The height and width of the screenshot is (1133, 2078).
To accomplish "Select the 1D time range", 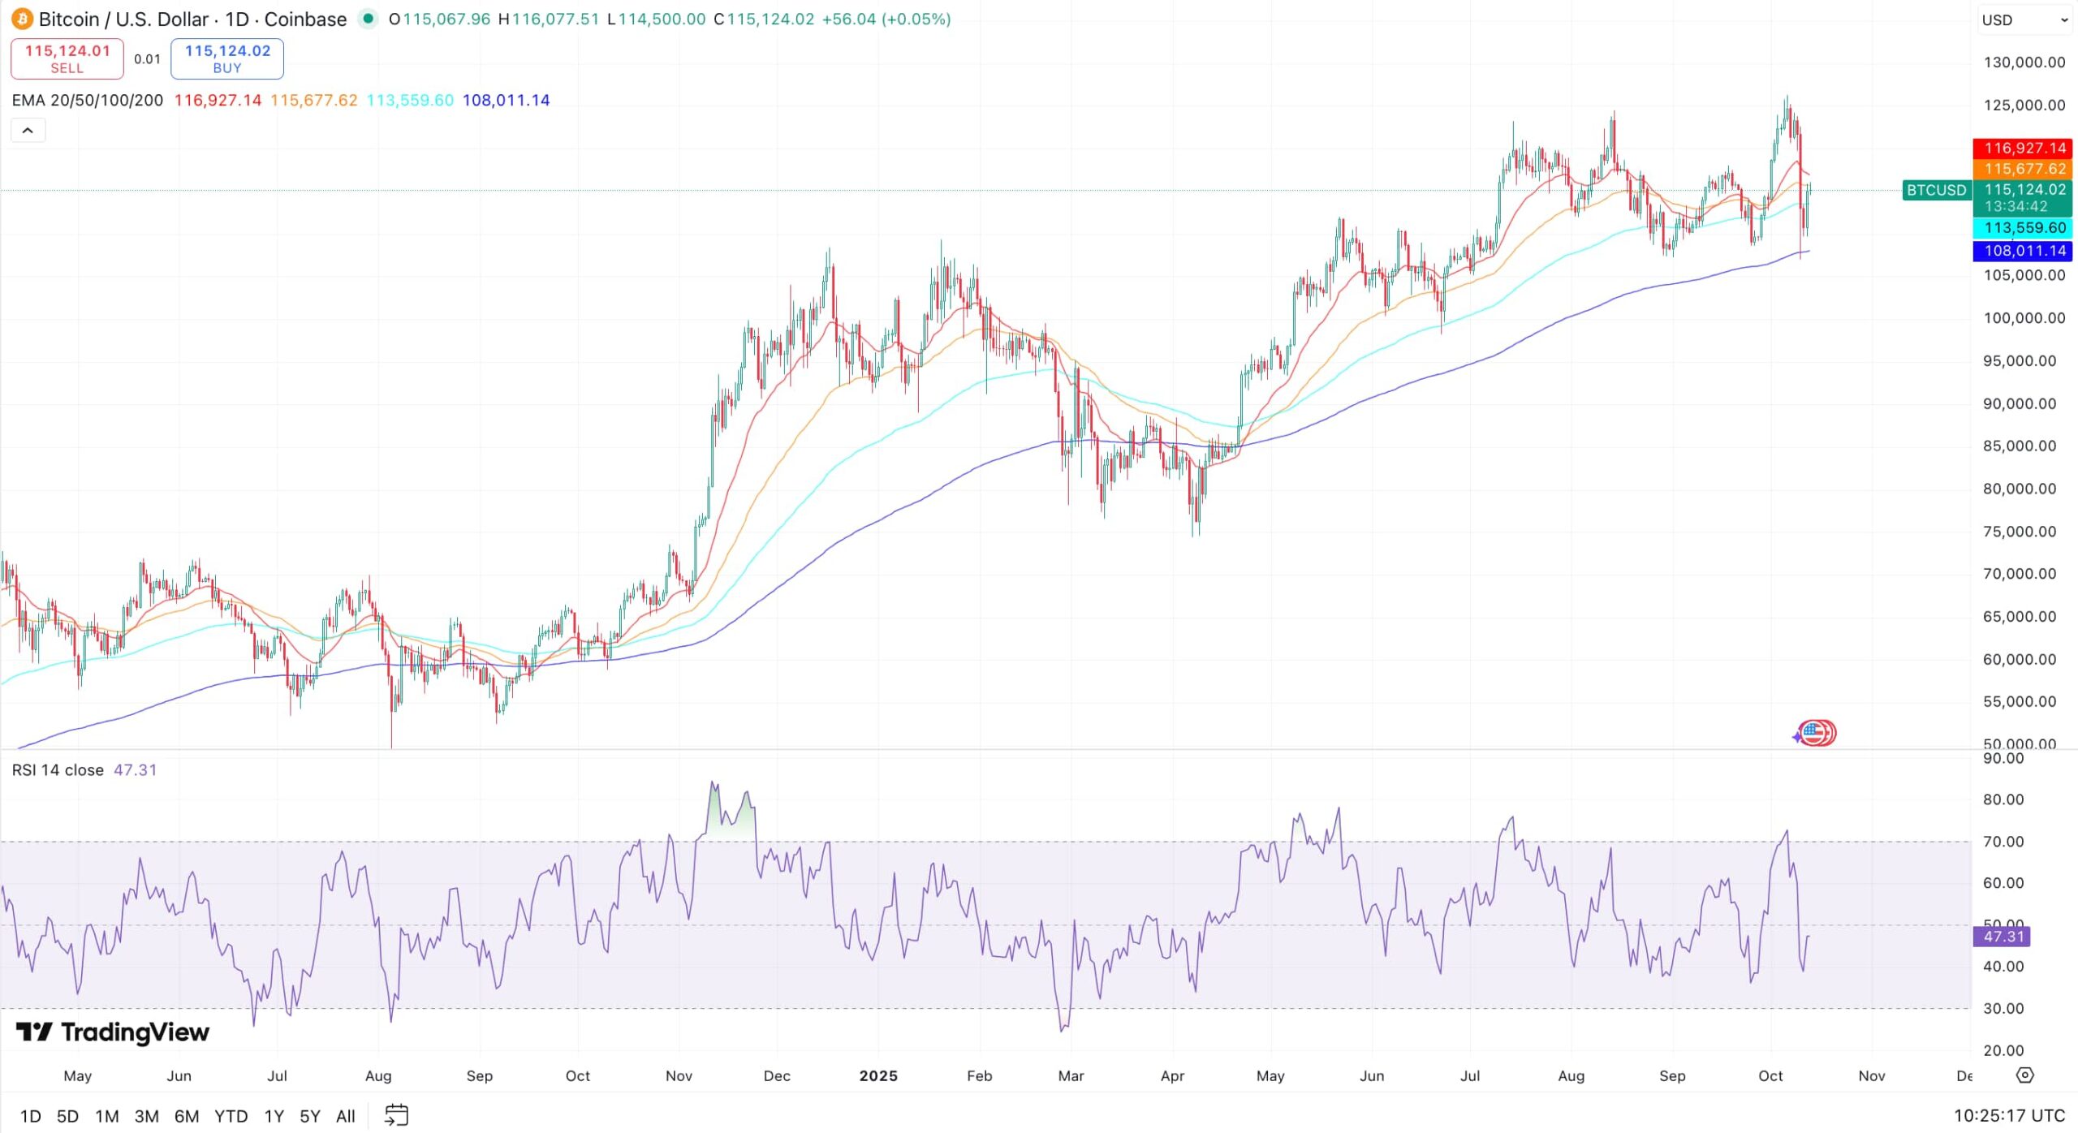I will coord(31,1116).
